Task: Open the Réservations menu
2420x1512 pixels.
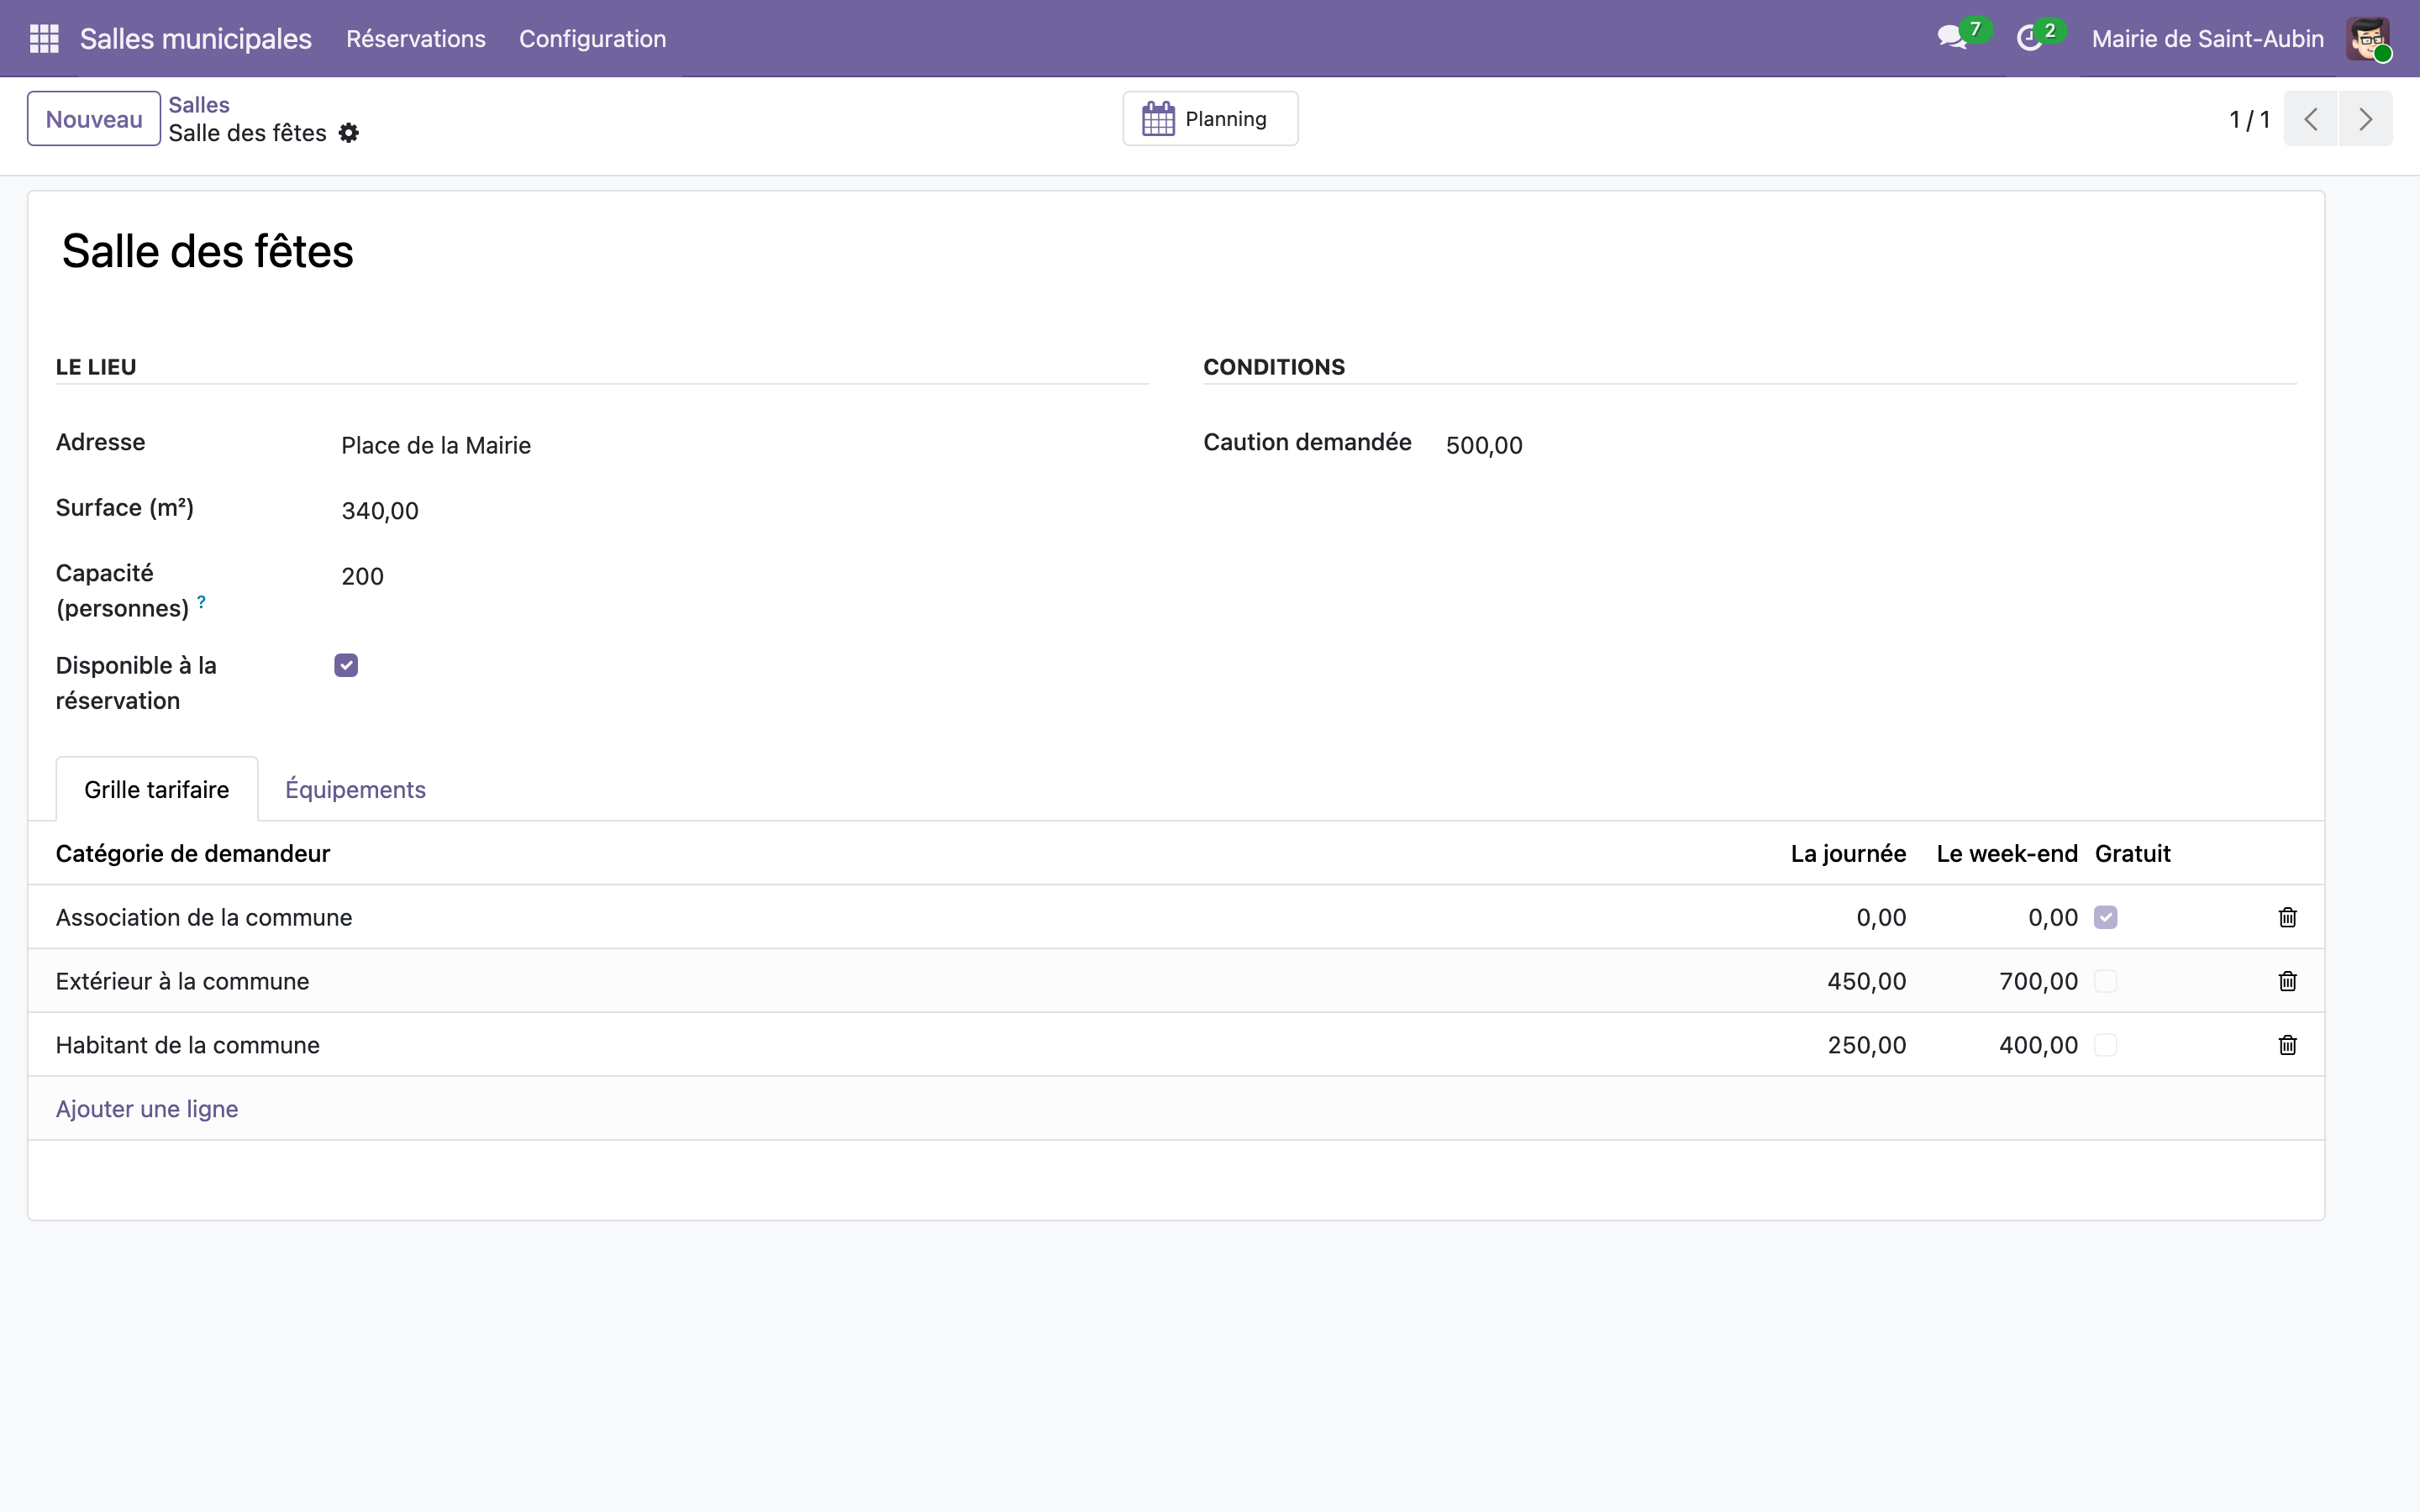Action: 416,38
